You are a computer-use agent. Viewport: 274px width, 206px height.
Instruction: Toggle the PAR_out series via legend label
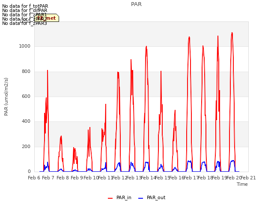pos(156,197)
